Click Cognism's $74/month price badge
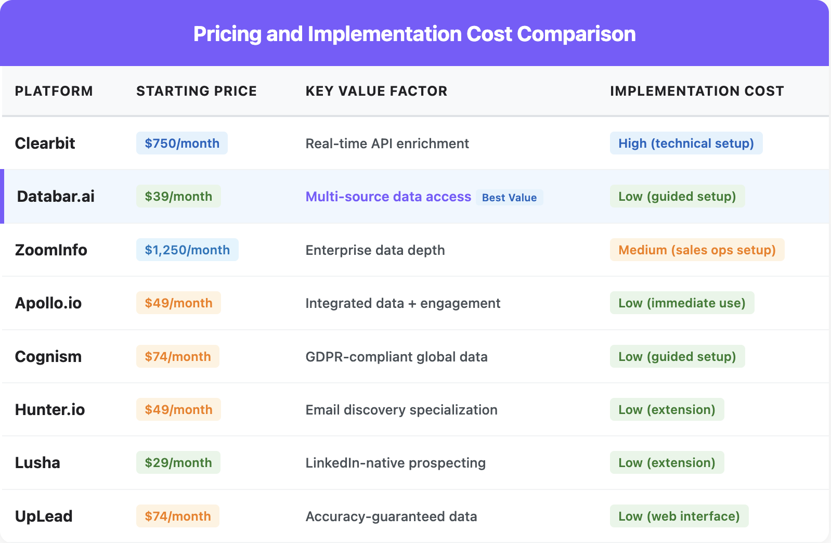 [x=178, y=356]
